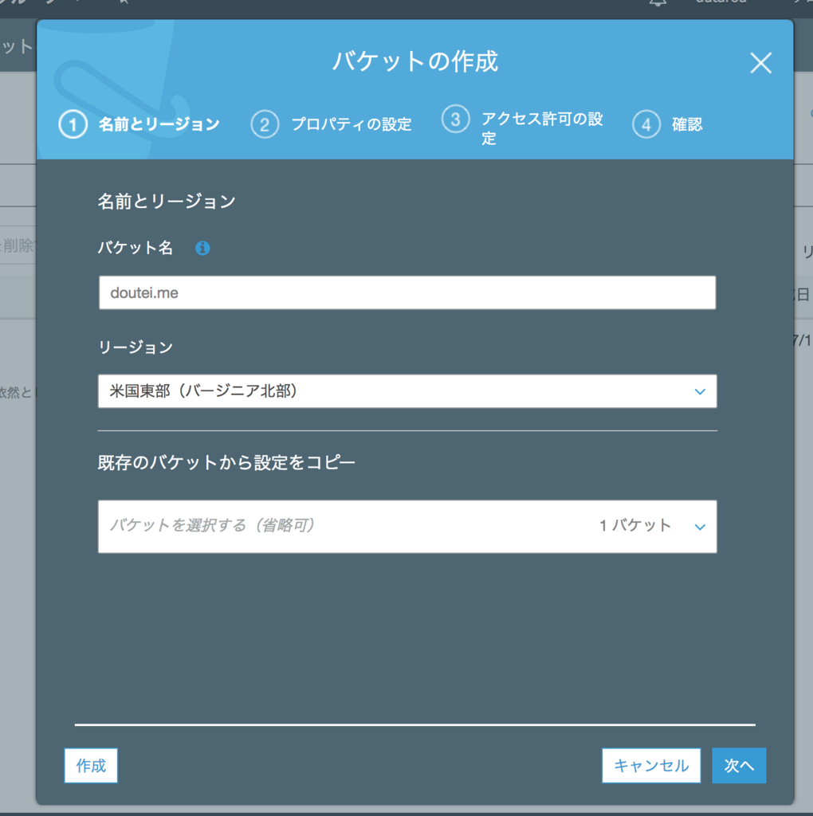The image size is (813, 816).
Task: Click キャンセル to dismiss changes
Action: point(651,766)
